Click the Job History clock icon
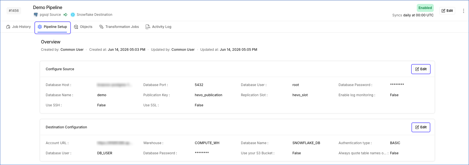 [x=8, y=27]
